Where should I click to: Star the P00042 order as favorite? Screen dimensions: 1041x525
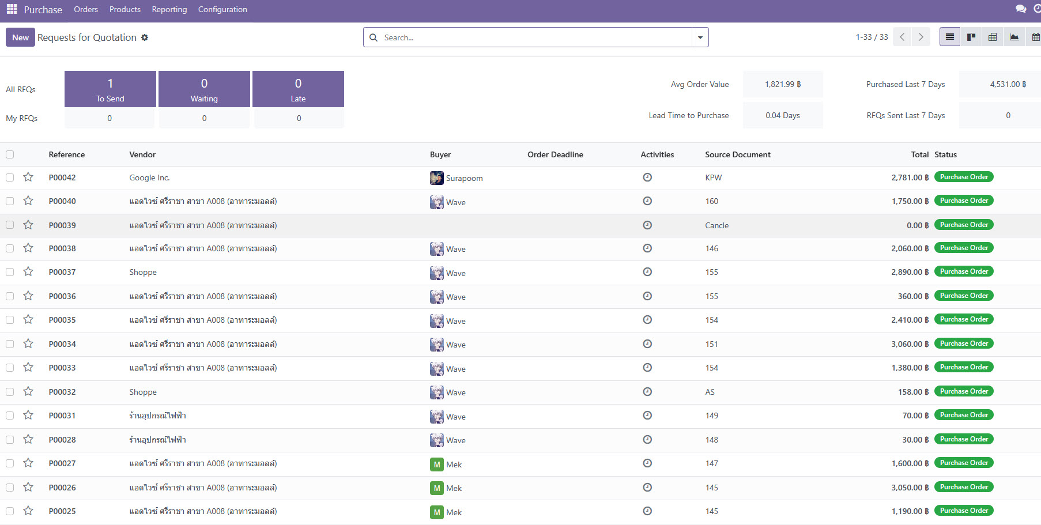28,177
